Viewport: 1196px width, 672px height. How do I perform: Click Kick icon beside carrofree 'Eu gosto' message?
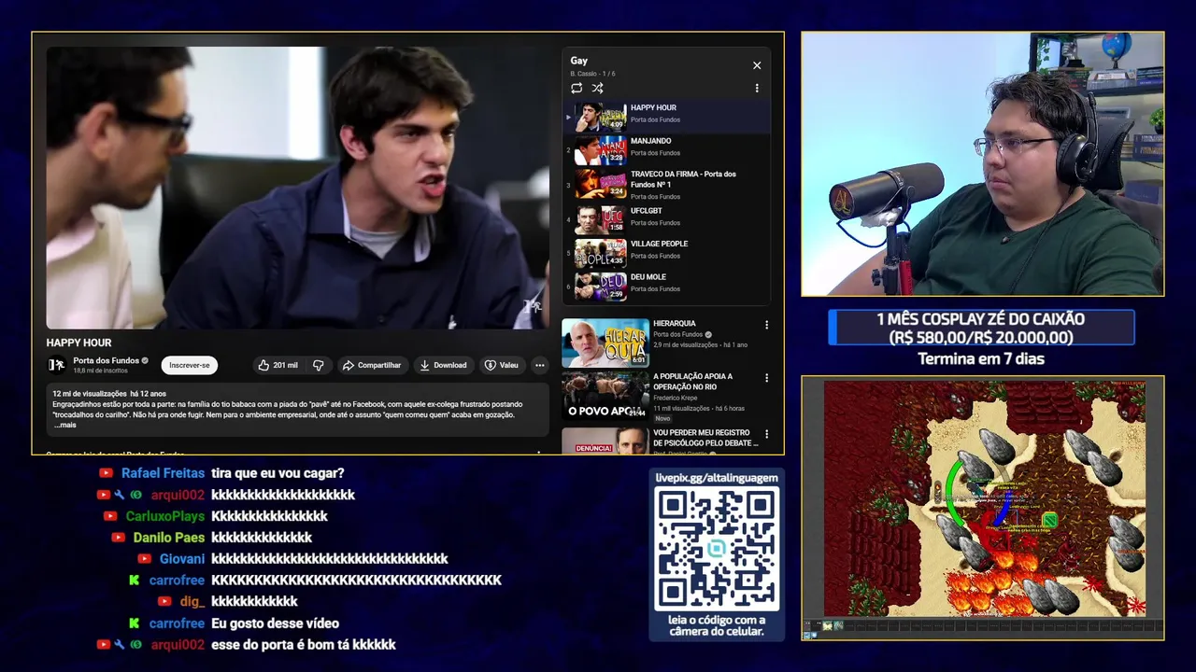[134, 623]
